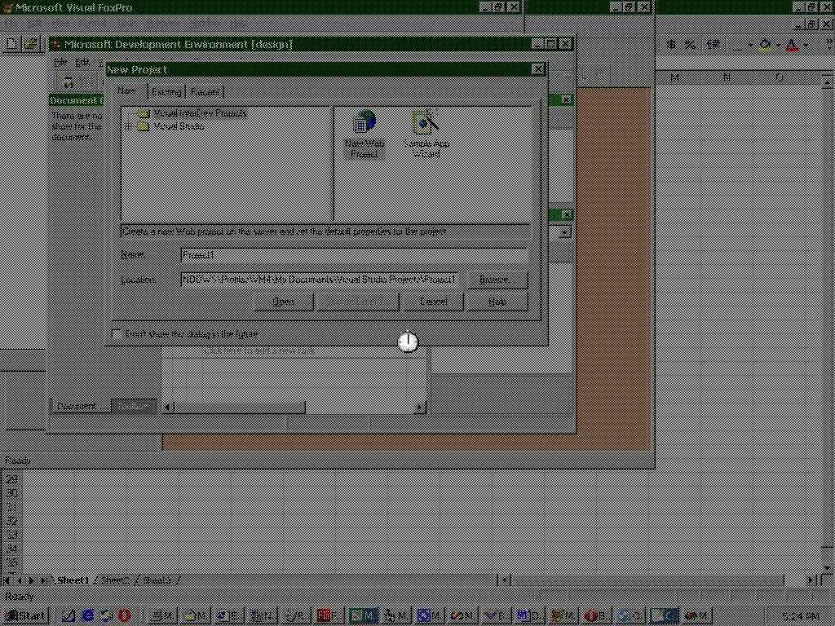Click the FoxPro New file toolbar icon
The width and height of the screenshot is (835, 626).
click(11, 44)
